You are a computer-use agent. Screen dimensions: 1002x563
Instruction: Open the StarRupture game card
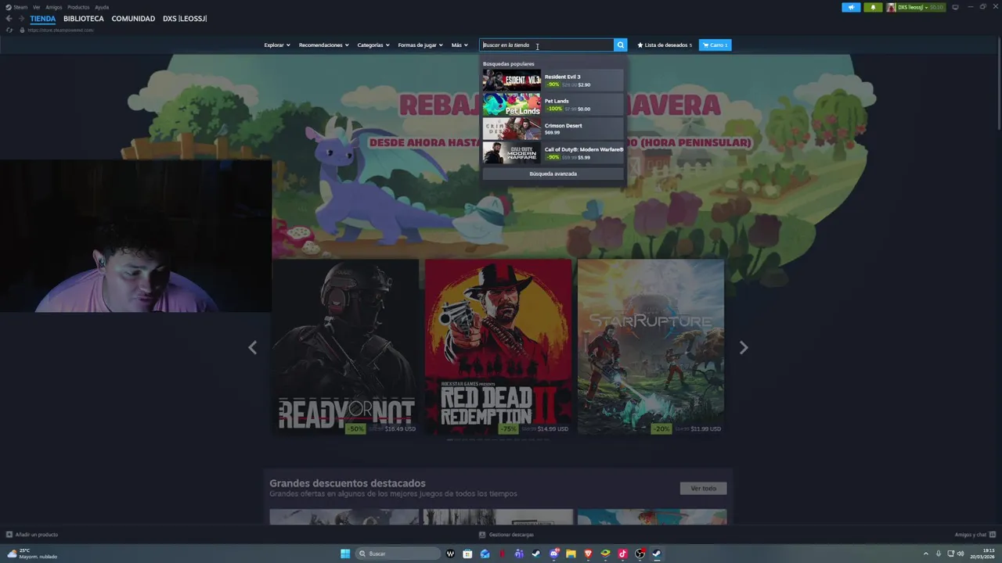coord(651,347)
